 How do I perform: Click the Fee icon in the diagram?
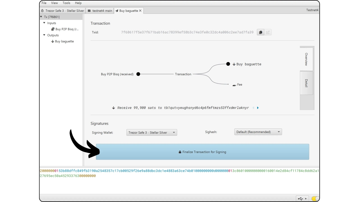(234, 85)
